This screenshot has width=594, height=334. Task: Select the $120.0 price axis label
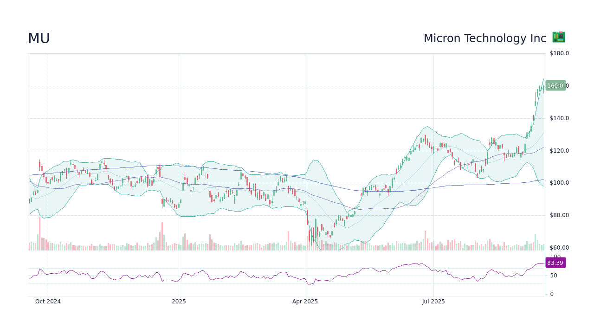tap(559, 151)
